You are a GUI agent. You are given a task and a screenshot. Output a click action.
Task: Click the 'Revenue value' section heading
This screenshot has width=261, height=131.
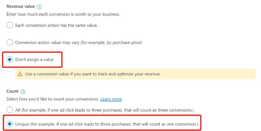[21, 6]
